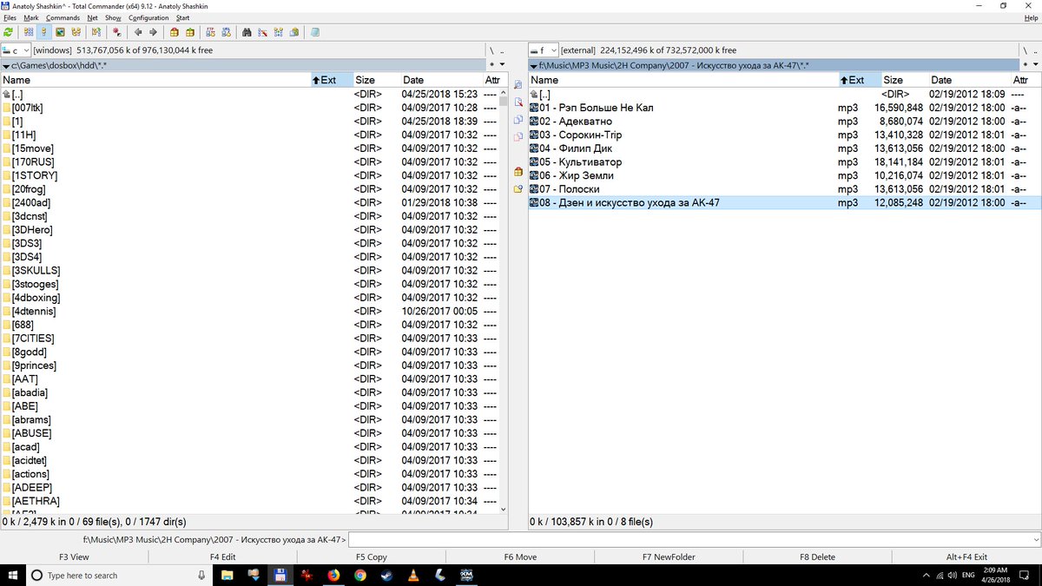Screen dimensions: 1042x586
Task: Open the VLC icon in the taskbar
Action: (x=414, y=575)
